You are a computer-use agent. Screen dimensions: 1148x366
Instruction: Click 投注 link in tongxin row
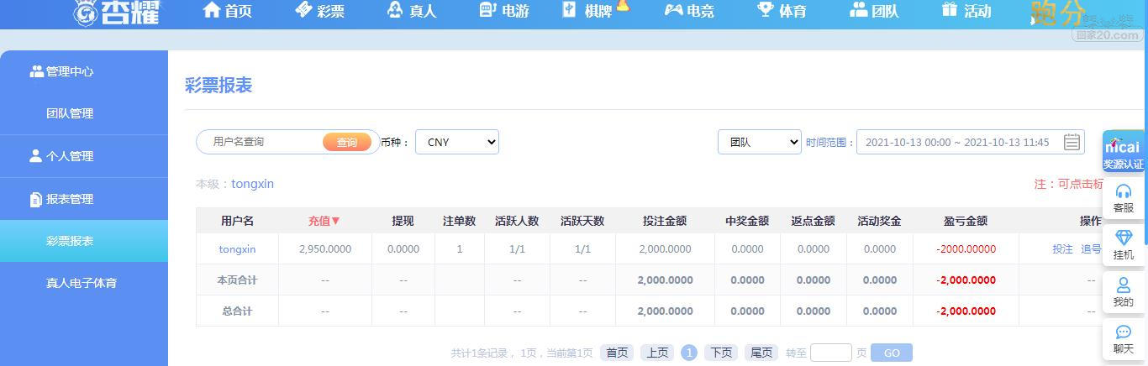[x=1062, y=249]
